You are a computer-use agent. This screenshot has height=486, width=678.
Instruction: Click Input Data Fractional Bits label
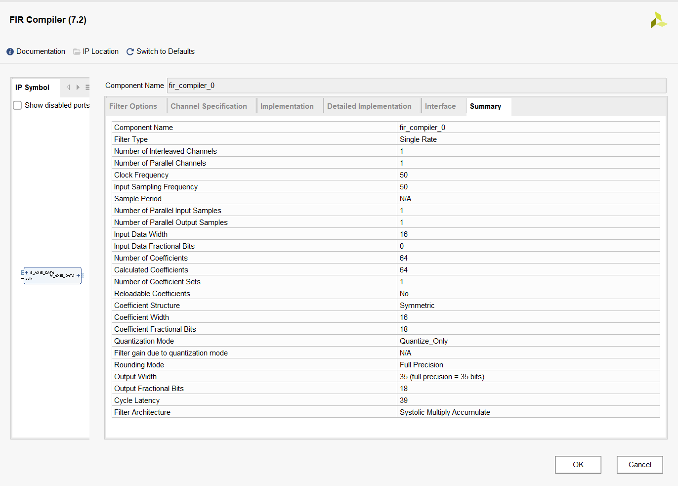coord(154,246)
